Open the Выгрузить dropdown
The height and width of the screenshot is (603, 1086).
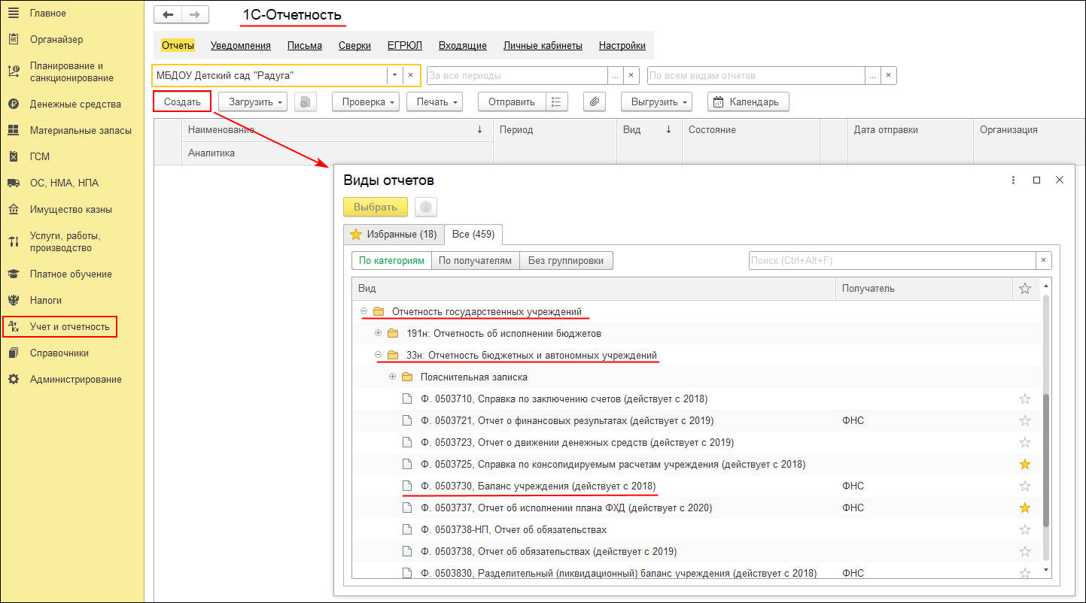656,102
